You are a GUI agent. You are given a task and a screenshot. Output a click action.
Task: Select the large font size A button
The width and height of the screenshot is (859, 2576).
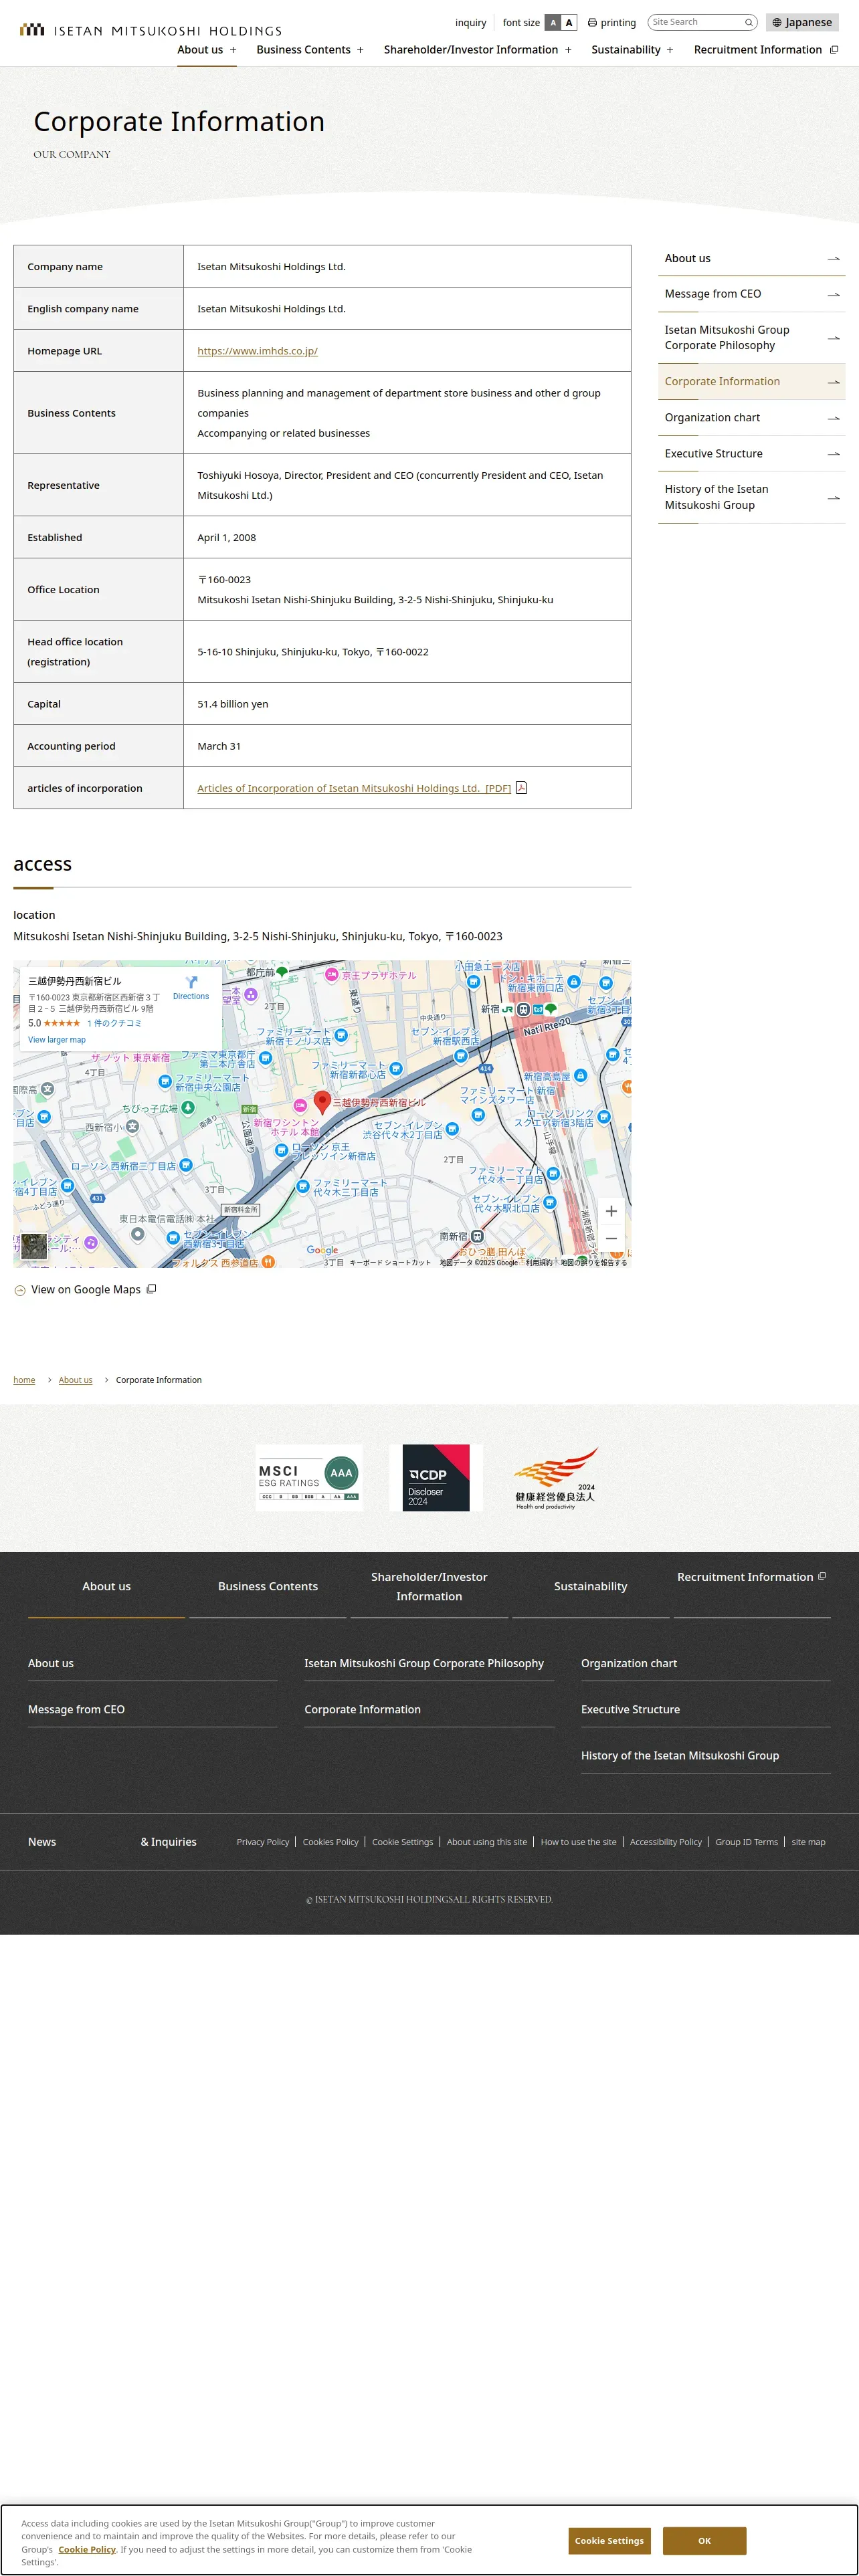click(x=569, y=22)
